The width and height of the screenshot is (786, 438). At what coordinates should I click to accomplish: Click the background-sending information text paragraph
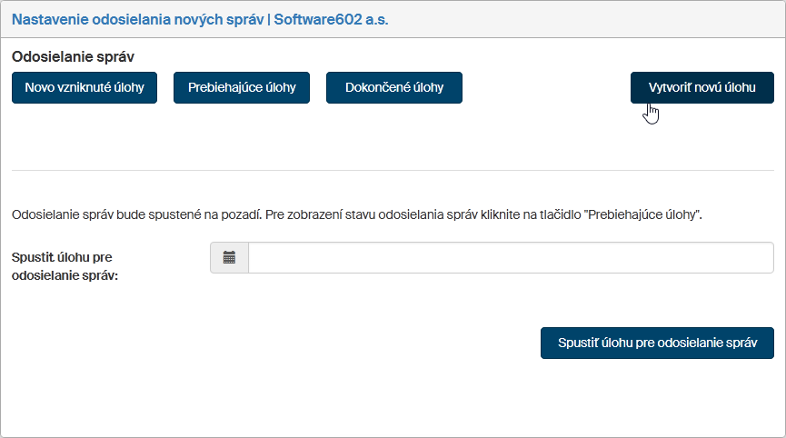click(x=357, y=215)
